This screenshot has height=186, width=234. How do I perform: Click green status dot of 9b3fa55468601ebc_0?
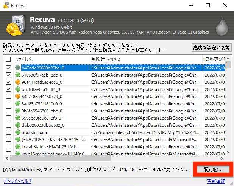click(18, 111)
